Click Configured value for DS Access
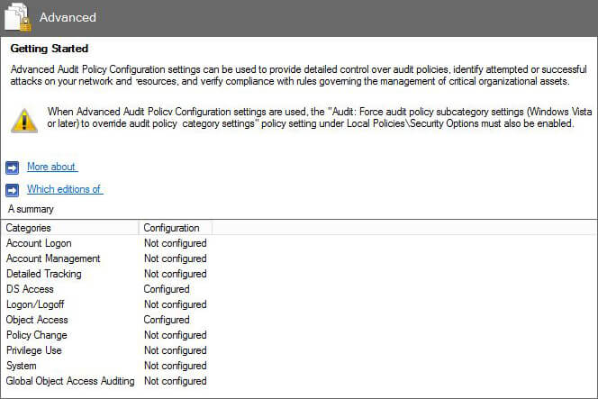 click(x=167, y=289)
